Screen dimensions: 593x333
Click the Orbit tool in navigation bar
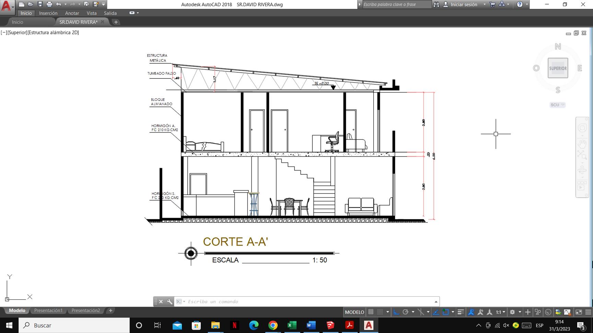582,170
